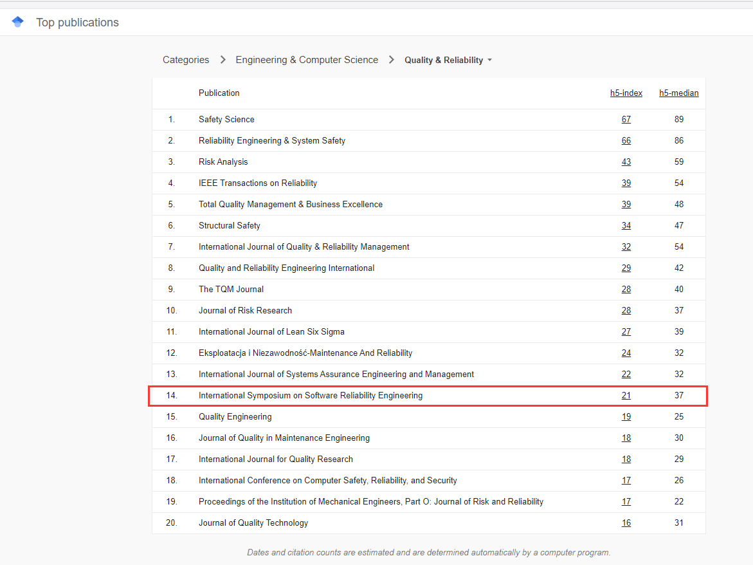The width and height of the screenshot is (753, 565).
Task: Open Safety Science h5-index value 67
Action: (626, 119)
